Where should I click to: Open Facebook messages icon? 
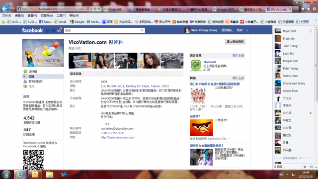[53, 30]
